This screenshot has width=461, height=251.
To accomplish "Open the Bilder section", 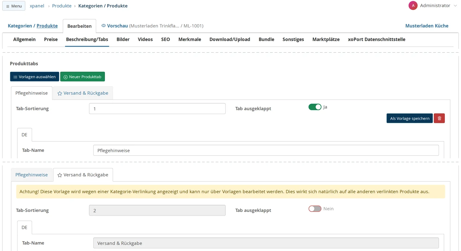I will tap(123, 39).
